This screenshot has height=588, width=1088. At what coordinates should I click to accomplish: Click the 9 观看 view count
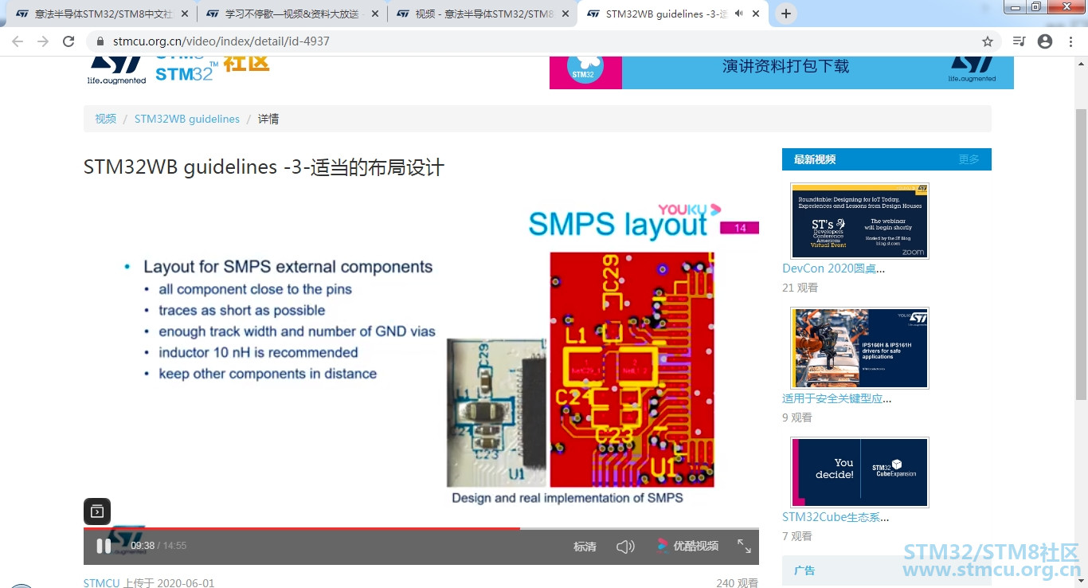pos(797,417)
